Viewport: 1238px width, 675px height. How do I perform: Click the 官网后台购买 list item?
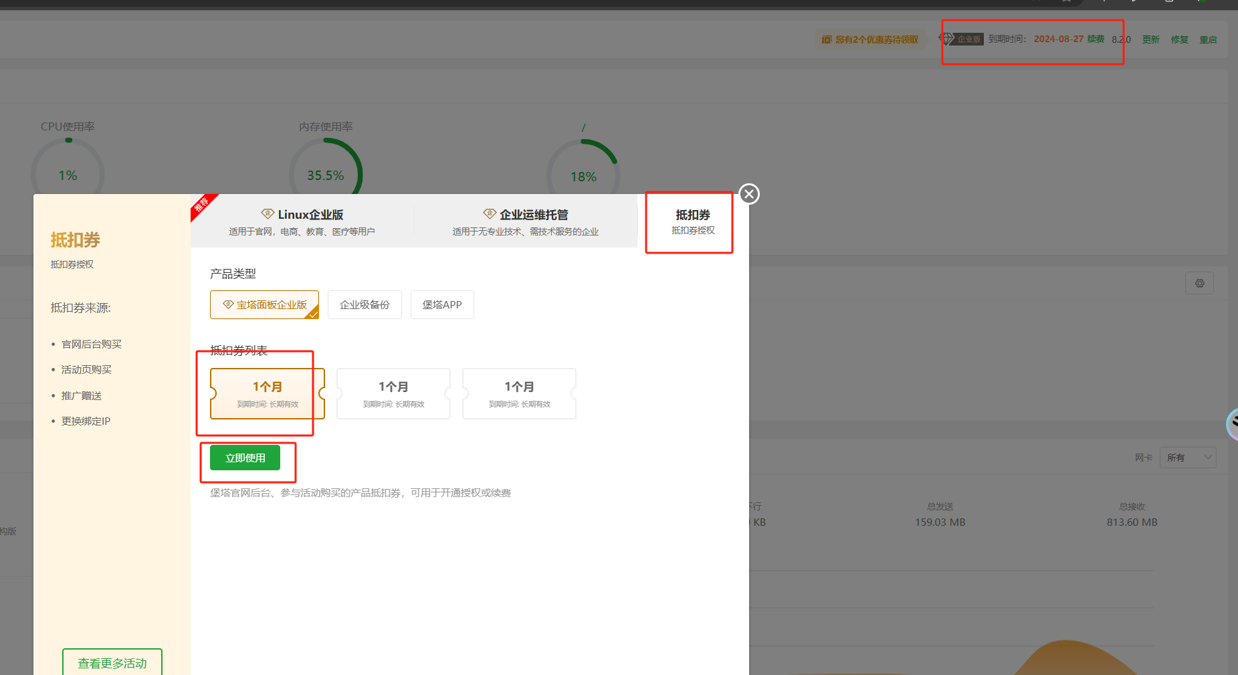[92, 344]
